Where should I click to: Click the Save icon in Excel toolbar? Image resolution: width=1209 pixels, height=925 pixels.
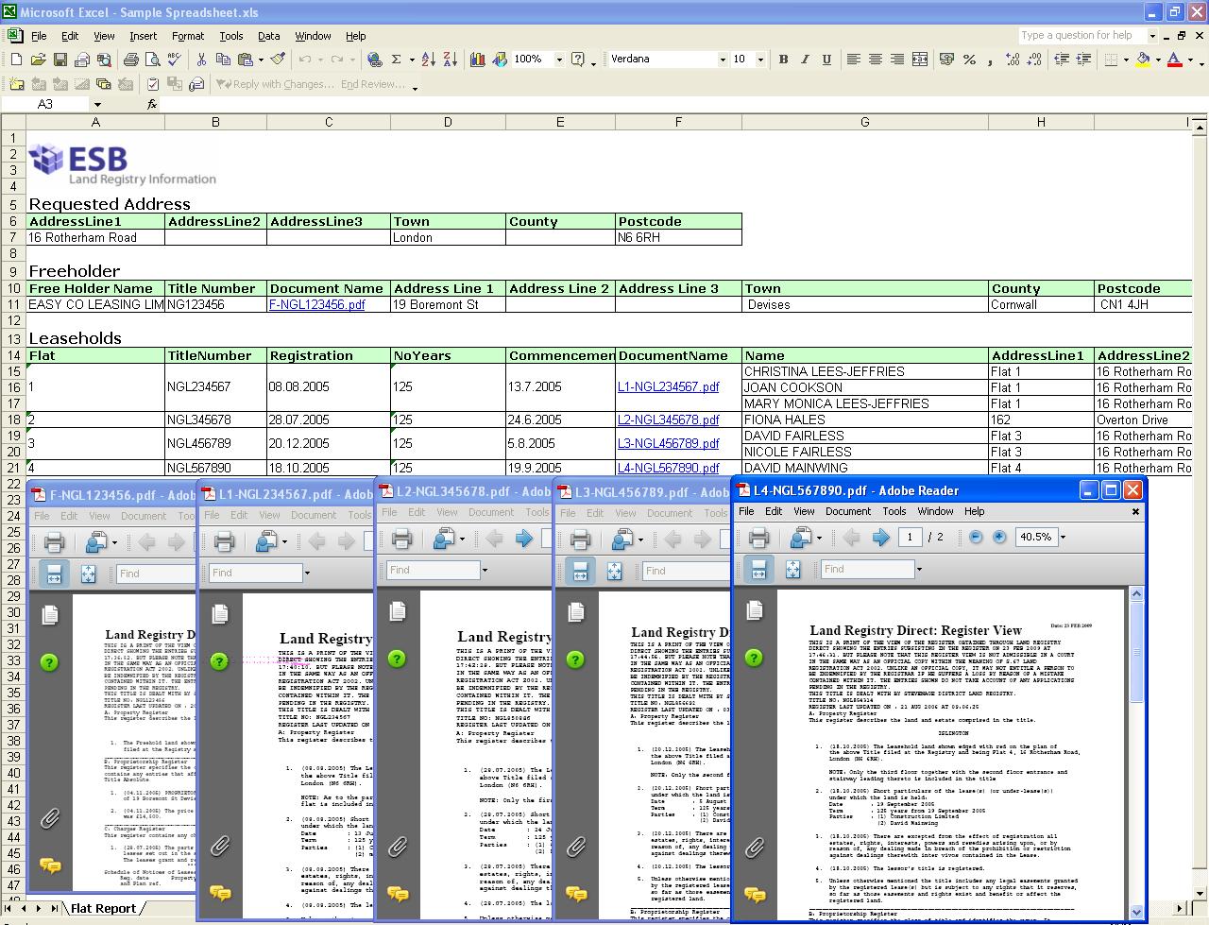click(60, 60)
